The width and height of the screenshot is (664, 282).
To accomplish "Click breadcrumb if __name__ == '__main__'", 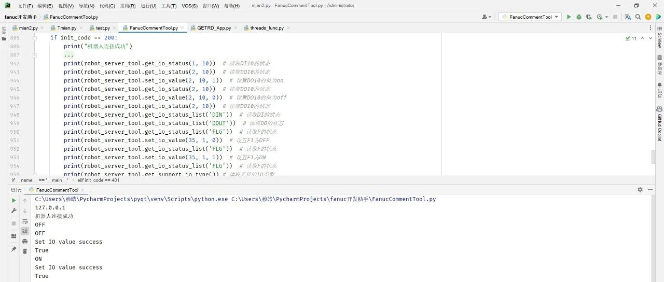I will click(40, 180).
